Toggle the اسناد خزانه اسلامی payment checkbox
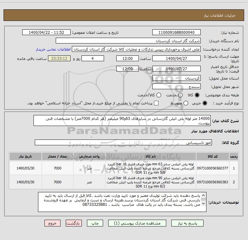This screenshot has width=248, height=240. point(156,103)
